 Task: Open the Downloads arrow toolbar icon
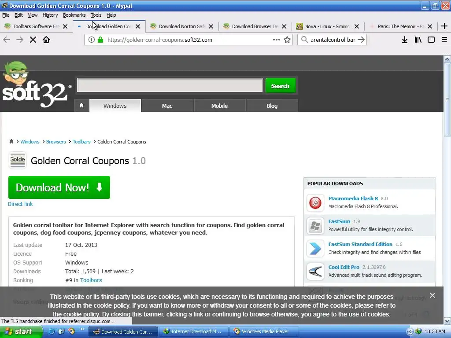click(x=405, y=40)
